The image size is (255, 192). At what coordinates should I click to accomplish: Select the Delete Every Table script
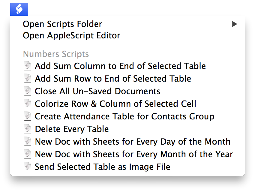tap(72, 129)
